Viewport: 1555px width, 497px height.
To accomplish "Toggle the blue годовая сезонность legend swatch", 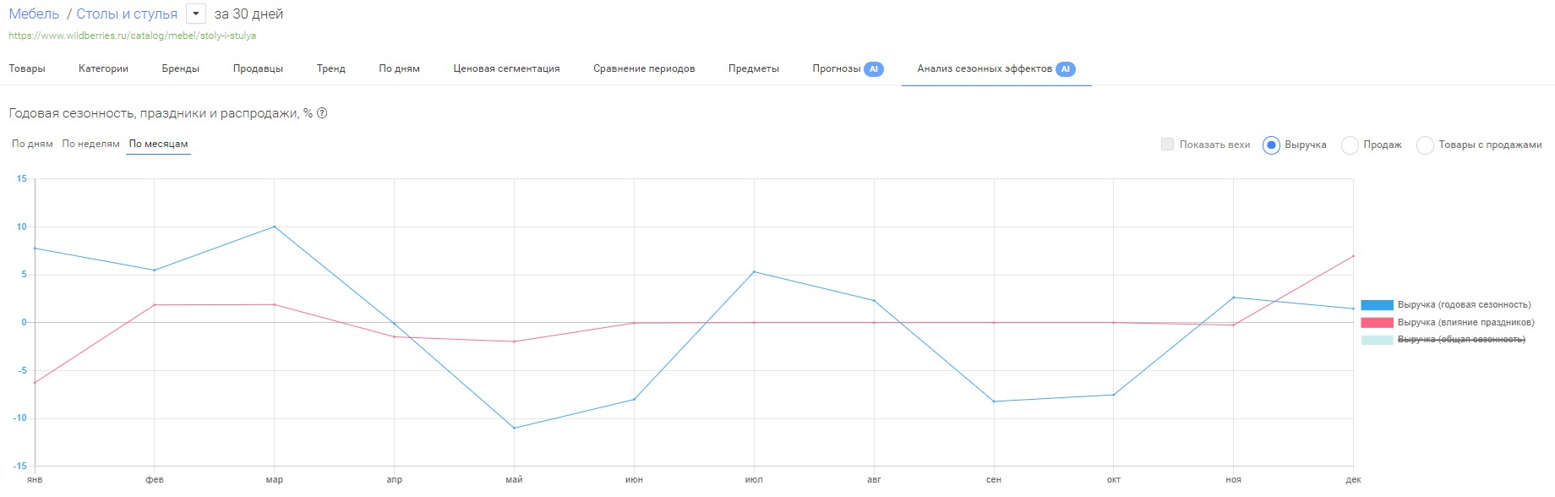I will coord(1377,305).
